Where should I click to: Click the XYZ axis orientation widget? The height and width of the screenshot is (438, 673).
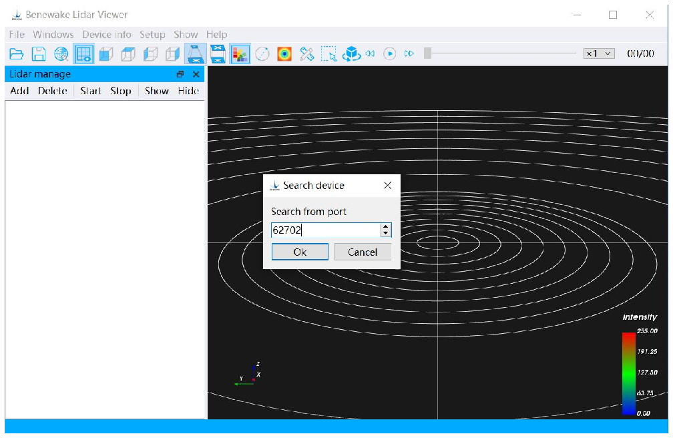click(x=248, y=375)
